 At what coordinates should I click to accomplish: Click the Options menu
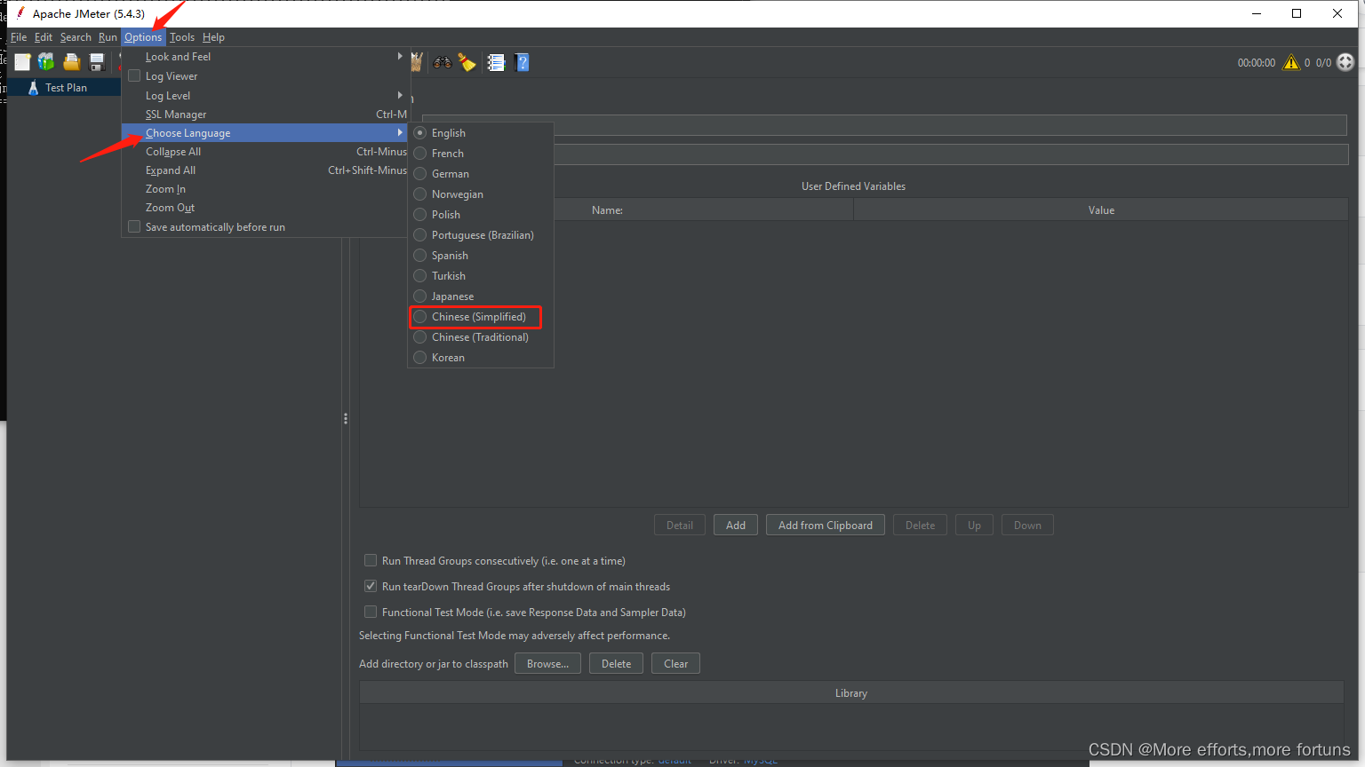pos(143,37)
